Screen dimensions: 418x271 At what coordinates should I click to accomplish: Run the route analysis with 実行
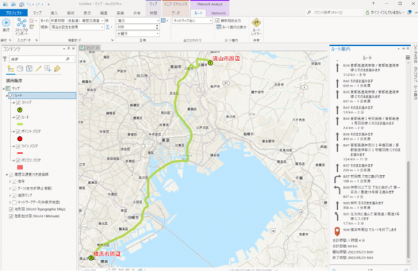[6, 25]
